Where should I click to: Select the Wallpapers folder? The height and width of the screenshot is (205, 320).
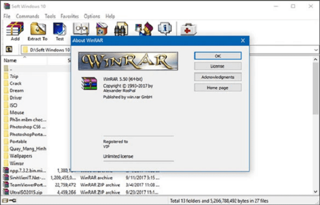pos(21,156)
